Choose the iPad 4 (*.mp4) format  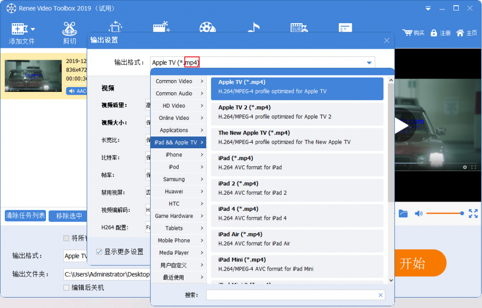(x=297, y=216)
